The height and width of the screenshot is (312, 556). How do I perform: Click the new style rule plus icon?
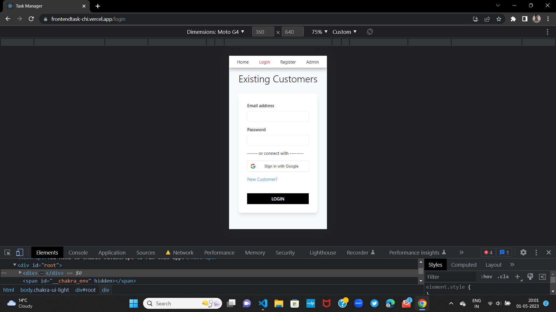(x=517, y=277)
